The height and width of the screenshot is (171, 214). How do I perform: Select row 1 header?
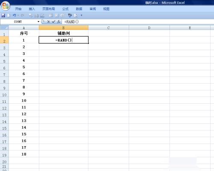pos(4,33)
